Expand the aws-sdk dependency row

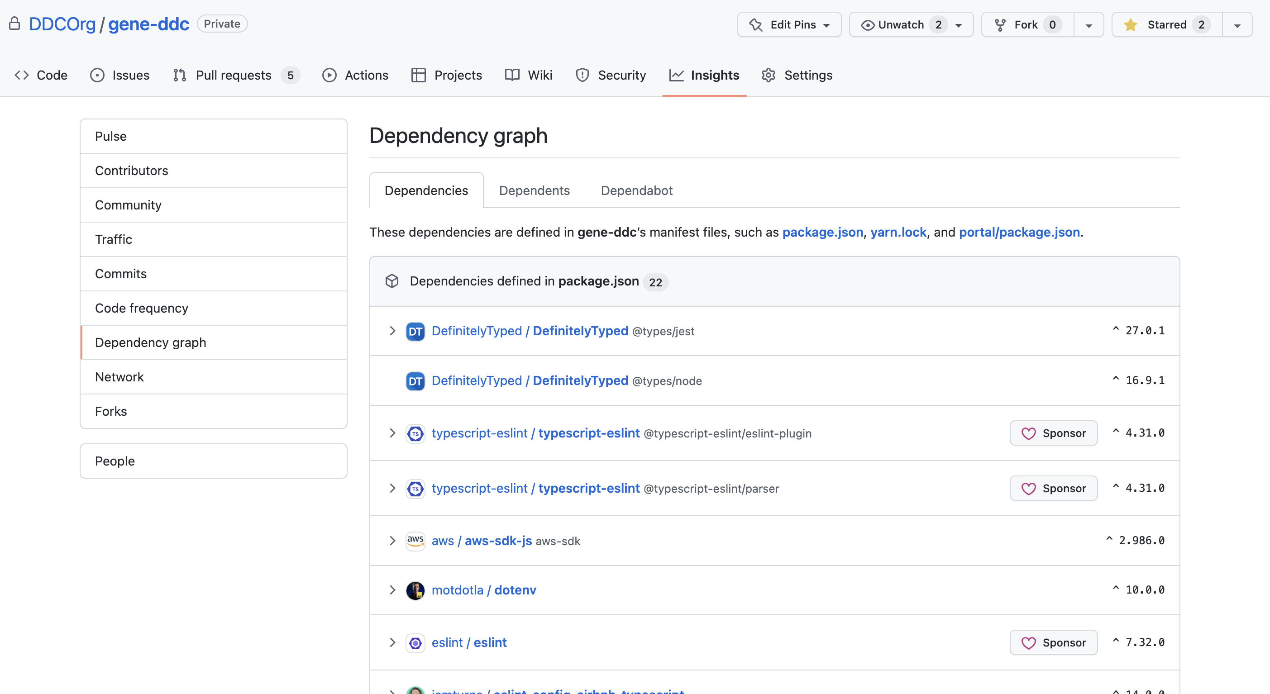click(x=392, y=540)
